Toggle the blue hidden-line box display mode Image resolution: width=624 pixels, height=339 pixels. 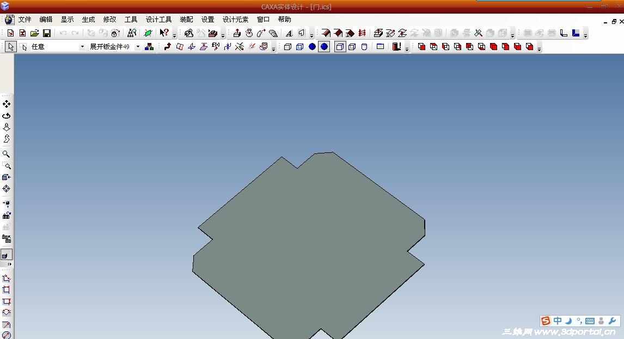tap(299, 47)
